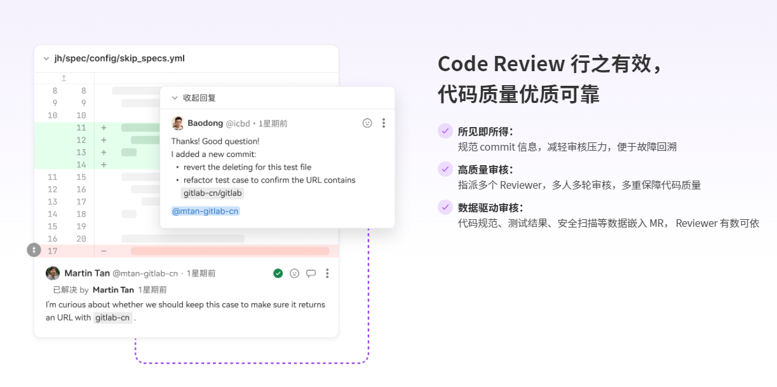Toggle the green resolved thread checkmark
This screenshot has height=387, width=777.
coord(278,273)
